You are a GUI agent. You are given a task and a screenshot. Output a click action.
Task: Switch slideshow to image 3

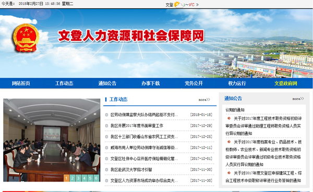pos(78,178)
